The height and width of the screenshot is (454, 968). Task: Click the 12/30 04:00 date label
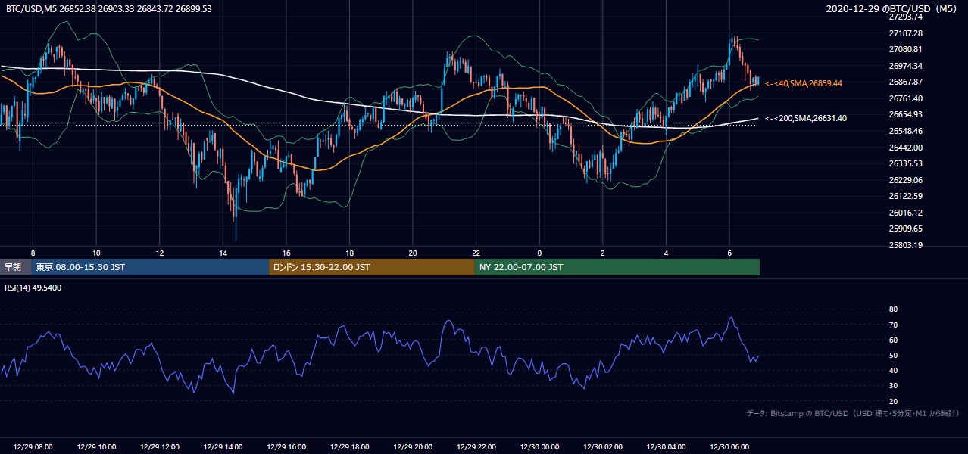666,447
